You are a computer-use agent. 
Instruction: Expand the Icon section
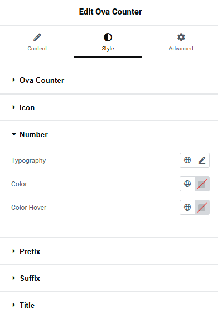tap(109, 107)
